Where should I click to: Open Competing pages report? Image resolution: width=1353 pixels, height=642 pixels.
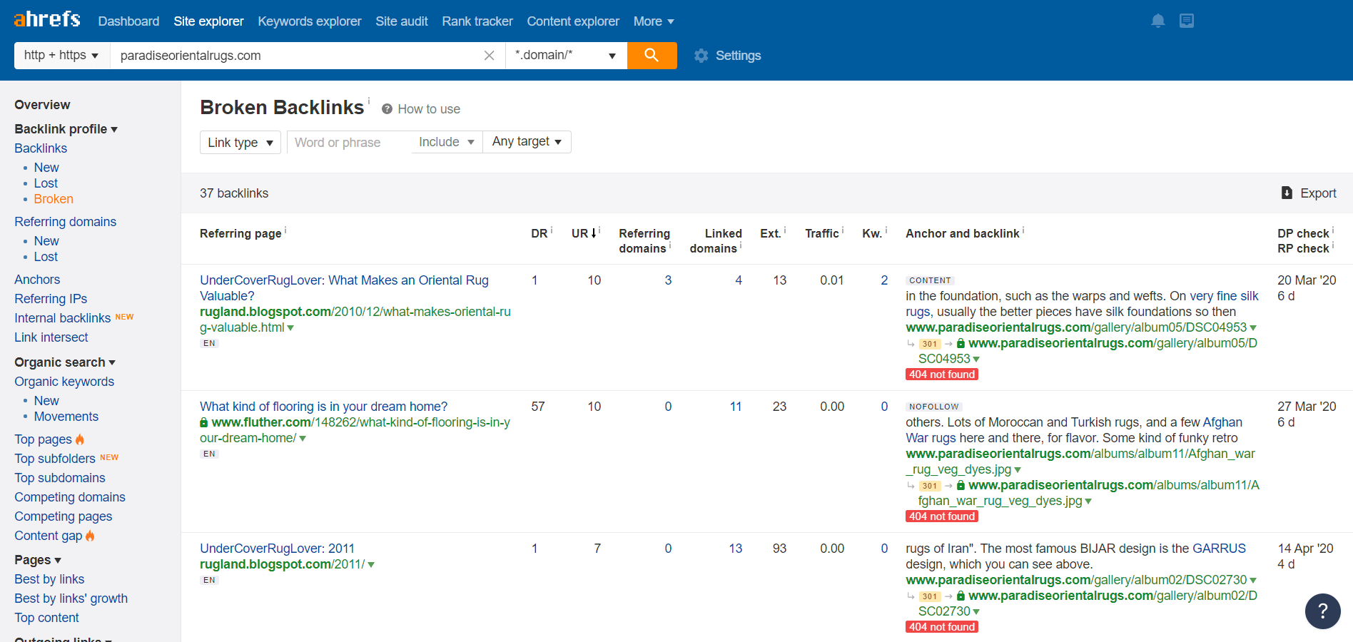coord(64,516)
